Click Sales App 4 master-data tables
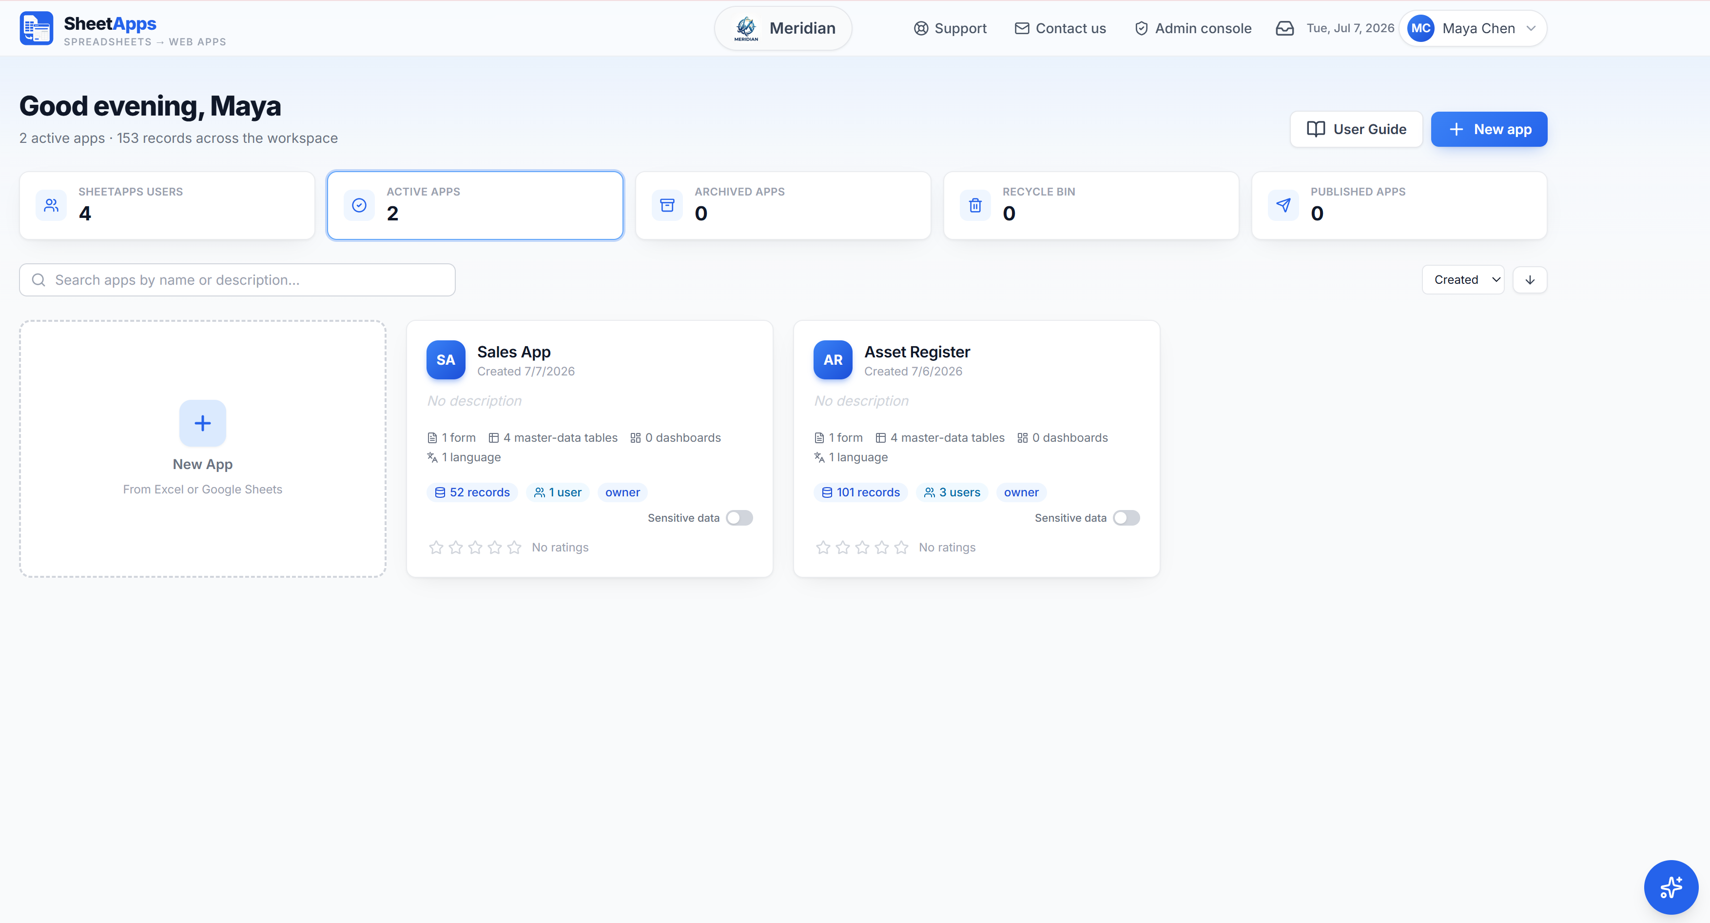Image resolution: width=1710 pixels, height=923 pixels. pyautogui.click(x=553, y=437)
